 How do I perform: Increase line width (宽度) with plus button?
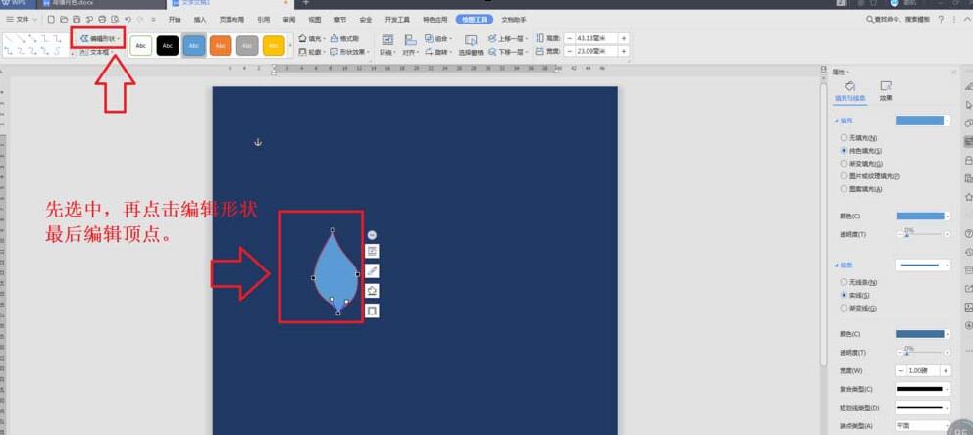point(946,370)
